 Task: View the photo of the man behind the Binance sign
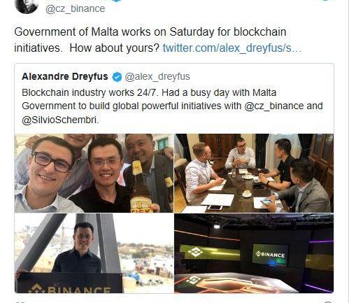point(94,253)
